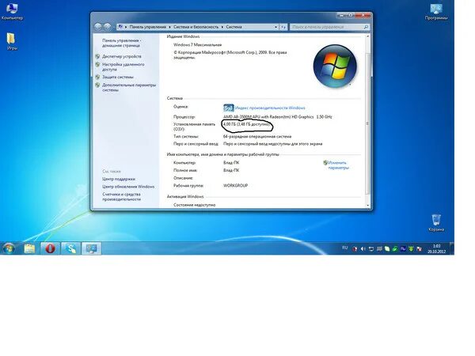Click Панель управления in the breadcrumb
Viewport: 475px width, 356px height.
148,27
